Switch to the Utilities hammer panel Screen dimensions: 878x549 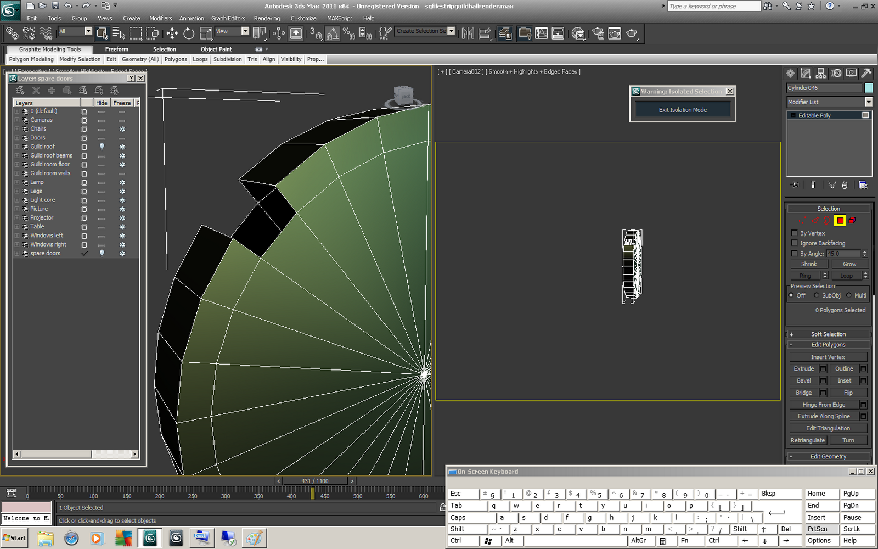[x=866, y=73]
